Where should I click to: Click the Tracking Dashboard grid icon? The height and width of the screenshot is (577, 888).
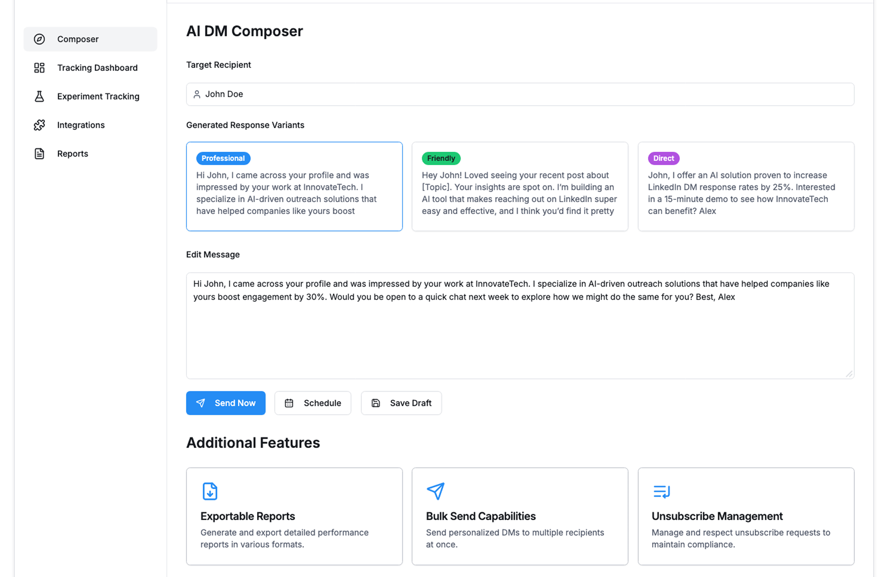point(39,68)
